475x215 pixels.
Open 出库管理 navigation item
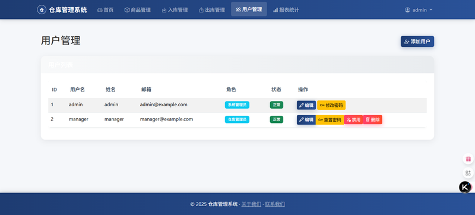point(212,10)
